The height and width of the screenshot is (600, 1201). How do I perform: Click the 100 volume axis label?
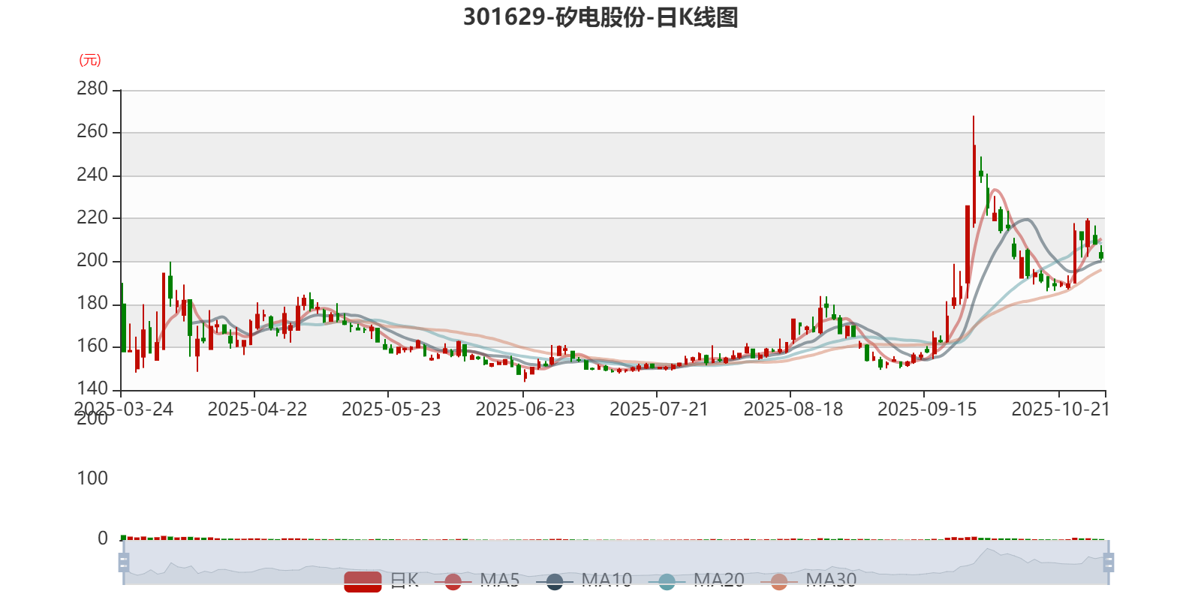click(92, 478)
